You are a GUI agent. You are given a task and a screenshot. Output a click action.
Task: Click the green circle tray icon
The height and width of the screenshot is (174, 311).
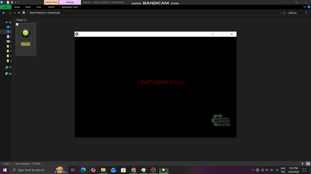[257, 170]
